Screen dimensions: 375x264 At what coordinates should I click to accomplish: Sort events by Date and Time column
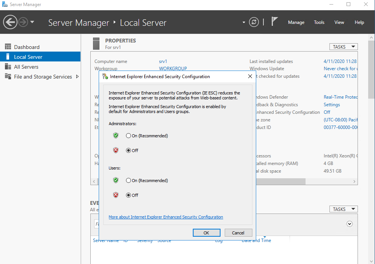point(256,240)
